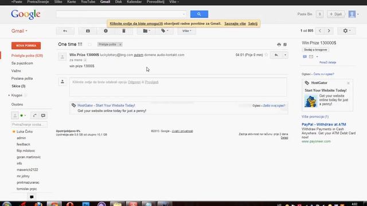The image size is (367, 206).
Task: Open Prevoditelj in the top bar
Action: [155, 2]
